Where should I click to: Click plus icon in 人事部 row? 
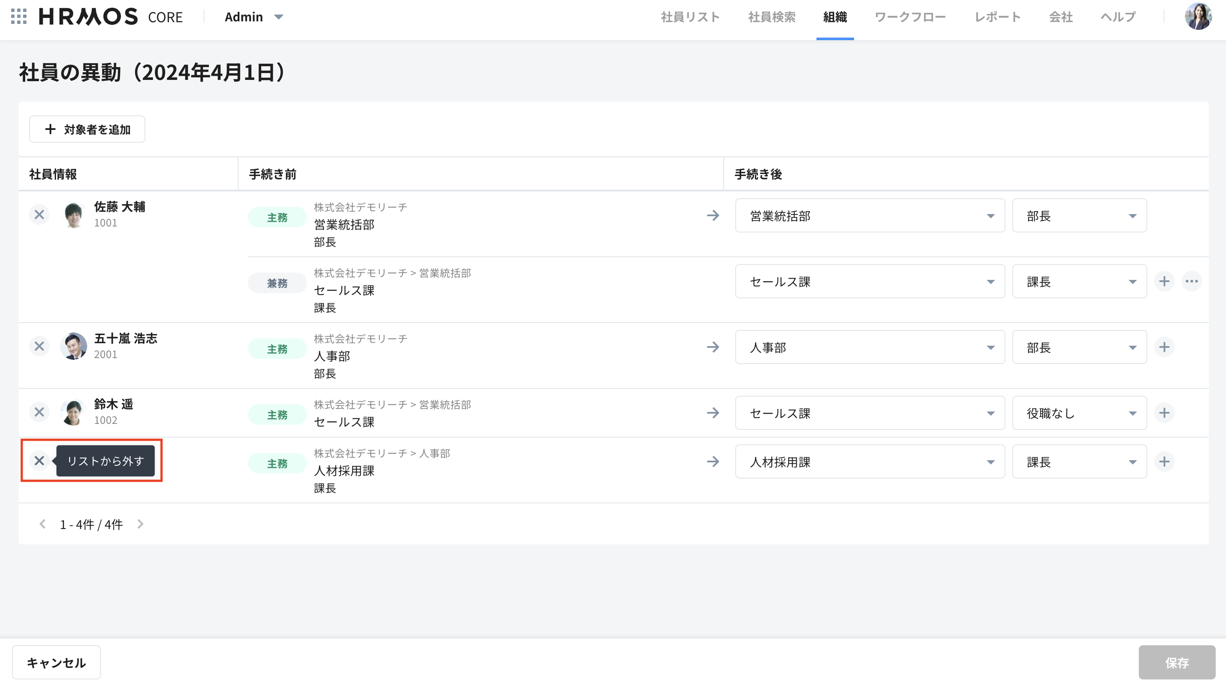(1164, 347)
